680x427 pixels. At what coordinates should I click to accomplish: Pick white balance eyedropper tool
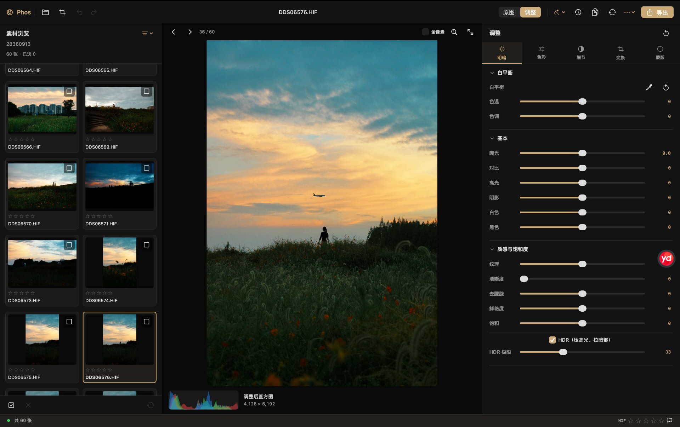[649, 87]
